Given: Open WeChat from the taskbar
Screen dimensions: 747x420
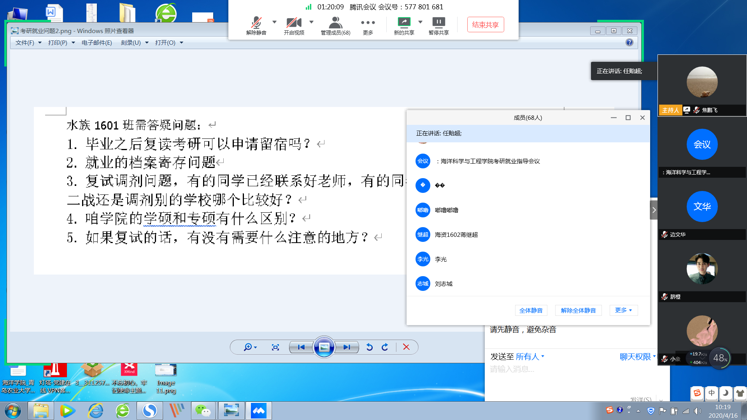Looking at the screenshot, I should pos(203,411).
